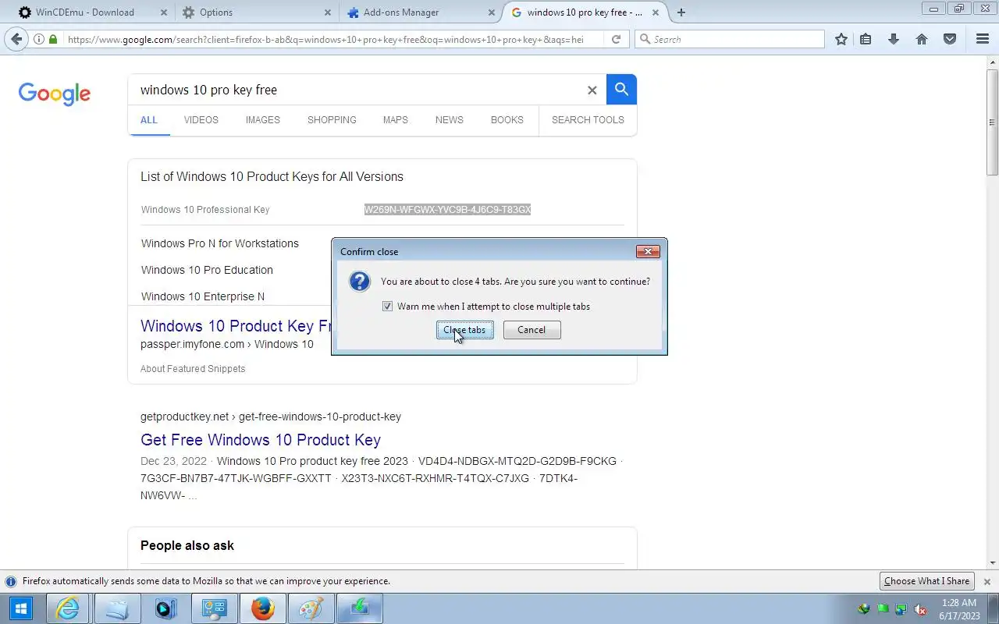The height and width of the screenshot is (624, 999).
Task: Select the IMAGES search filter
Action: (263, 120)
